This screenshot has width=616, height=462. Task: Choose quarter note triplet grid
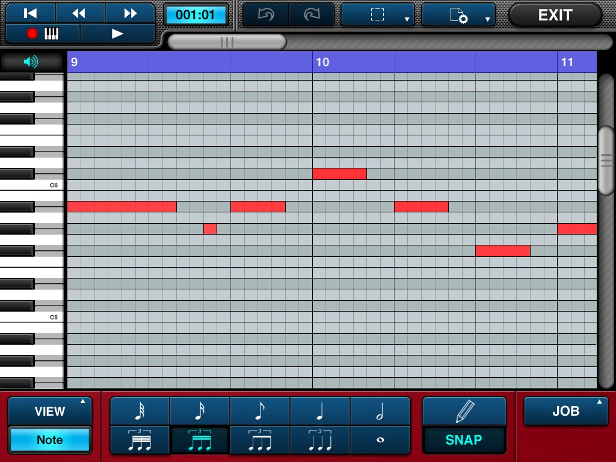click(320, 440)
